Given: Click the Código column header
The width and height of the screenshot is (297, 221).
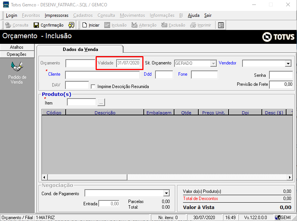Looking at the screenshot, I should (x=54, y=112).
